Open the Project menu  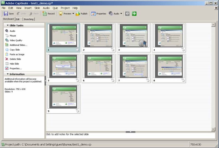pyautogui.click(x=65, y=8)
